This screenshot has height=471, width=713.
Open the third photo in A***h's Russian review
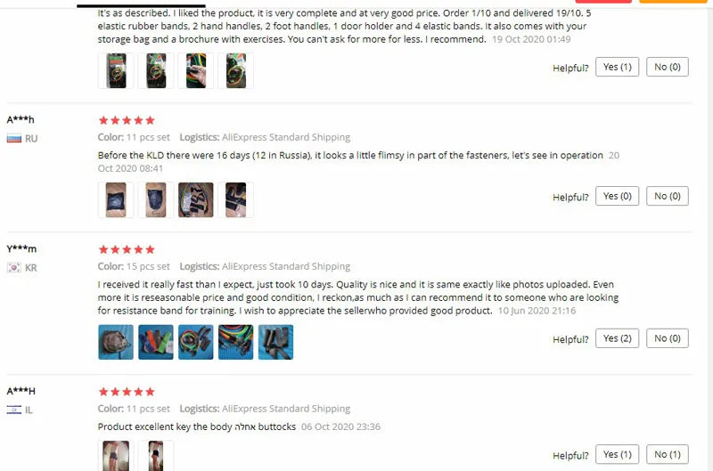tap(196, 199)
